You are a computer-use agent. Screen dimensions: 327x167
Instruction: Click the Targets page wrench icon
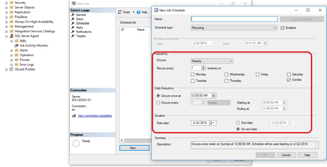(73, 36)
